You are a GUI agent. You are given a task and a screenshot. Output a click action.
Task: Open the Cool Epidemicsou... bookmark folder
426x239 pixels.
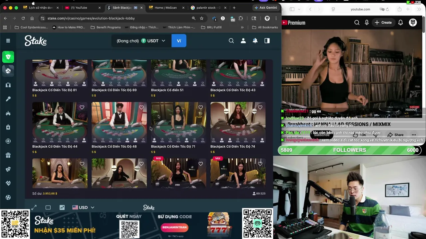click(x=31, y=27)
